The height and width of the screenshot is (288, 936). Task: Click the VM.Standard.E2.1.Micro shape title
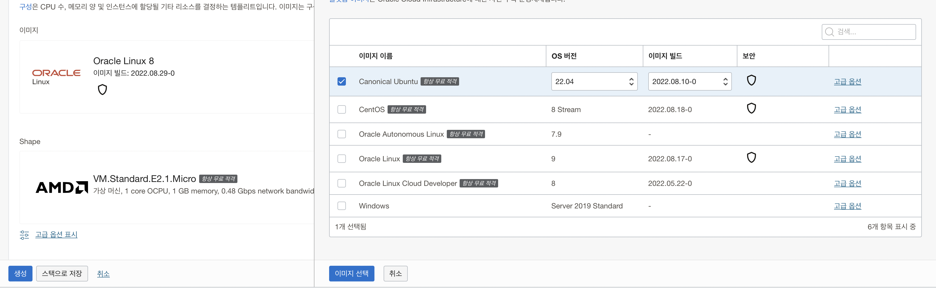click(145, 179)
